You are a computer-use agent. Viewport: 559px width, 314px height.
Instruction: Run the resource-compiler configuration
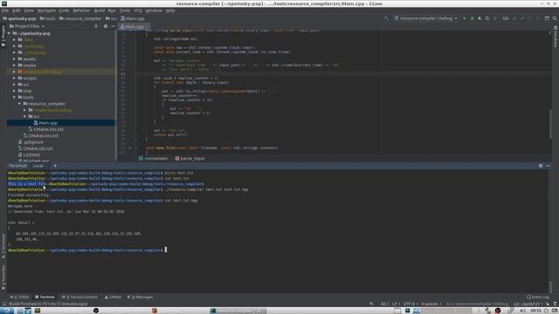(x=464, y=18)
